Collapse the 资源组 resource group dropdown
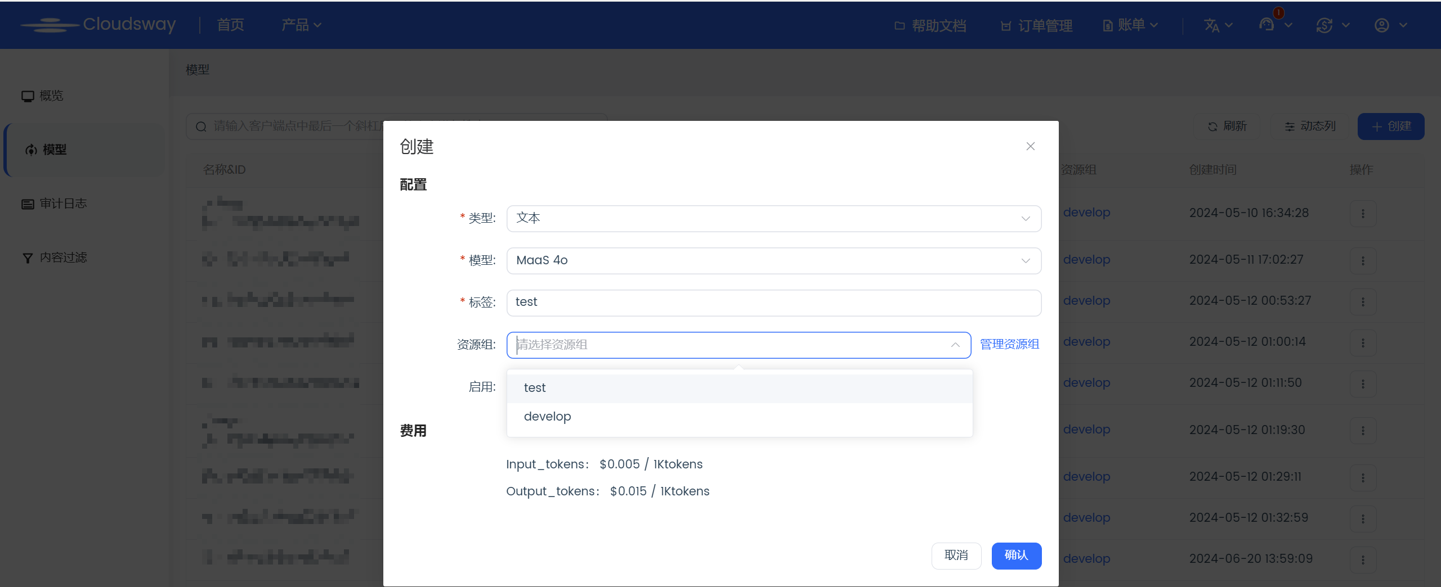The height and width of the screenshot is (587, 1441). (x=955, y=345)
